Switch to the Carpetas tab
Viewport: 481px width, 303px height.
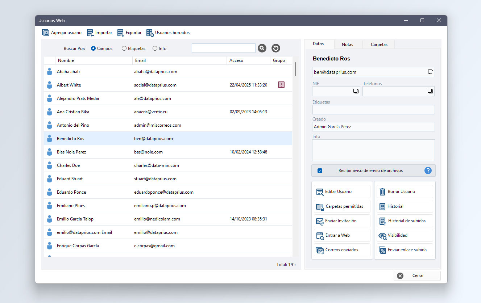(379, 45)
